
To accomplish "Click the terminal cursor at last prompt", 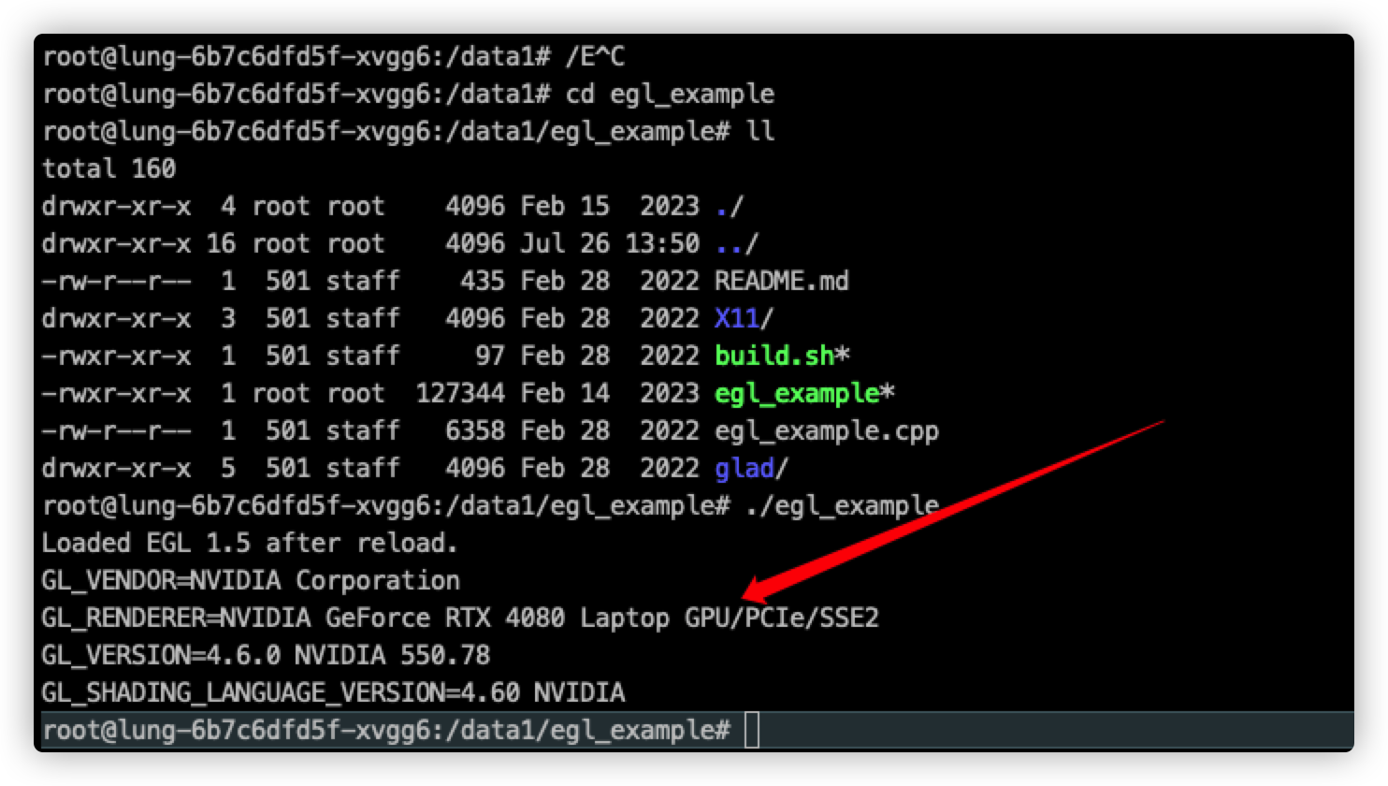I will coord(752,731).
